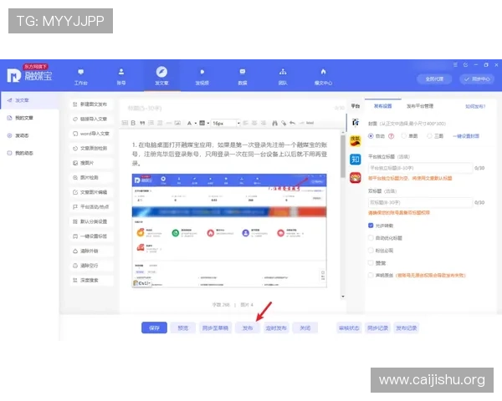This screenshot has width=502, height=401.
Task: Click the insert image icon in editor toolbar
Action: [177, 123]
